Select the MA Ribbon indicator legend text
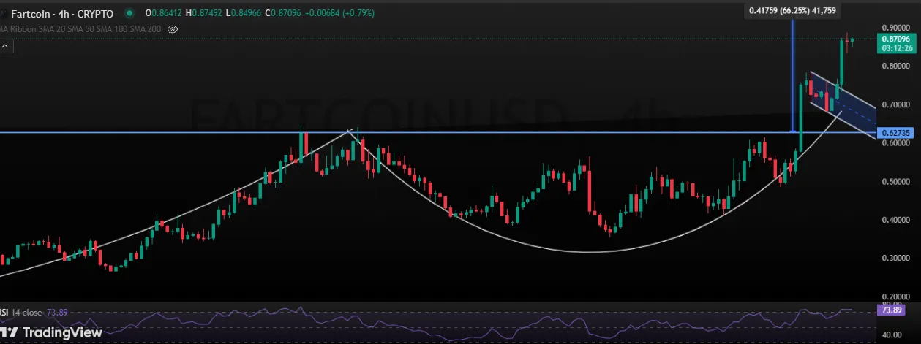The width and height of the screenshot is (921, 344). click(x=80, y=29)
